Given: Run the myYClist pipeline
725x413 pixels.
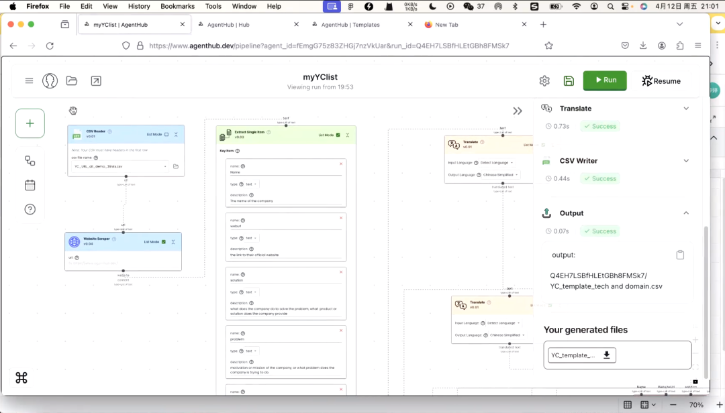Looking at the screenshot, I should 605,80.
